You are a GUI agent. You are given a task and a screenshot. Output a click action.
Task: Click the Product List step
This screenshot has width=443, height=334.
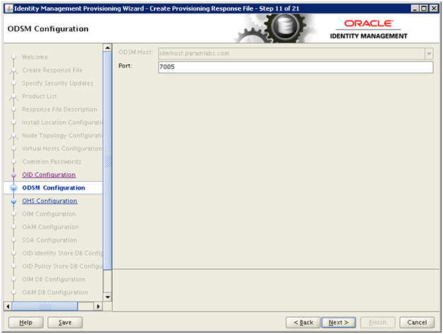tap(40, 97)
